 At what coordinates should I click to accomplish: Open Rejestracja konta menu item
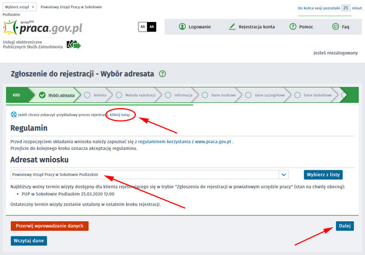[252, 27]
